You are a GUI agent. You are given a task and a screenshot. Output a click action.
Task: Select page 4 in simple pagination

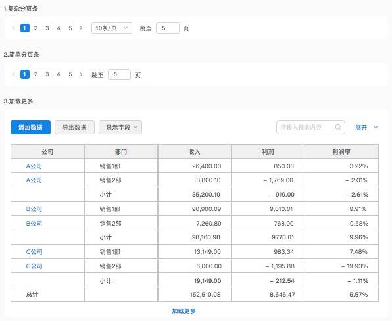point(59,74)
